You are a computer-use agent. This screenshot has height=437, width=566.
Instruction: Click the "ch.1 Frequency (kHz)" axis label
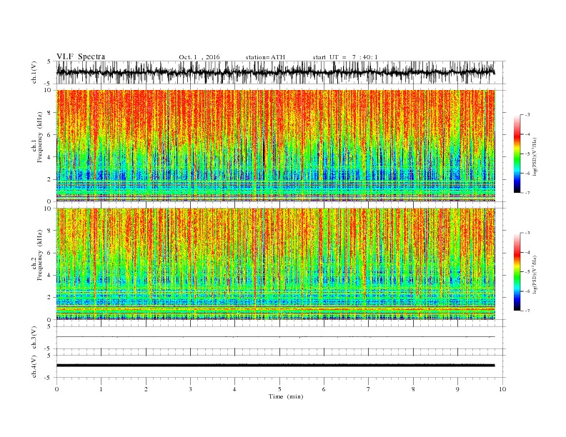point(37,137)
